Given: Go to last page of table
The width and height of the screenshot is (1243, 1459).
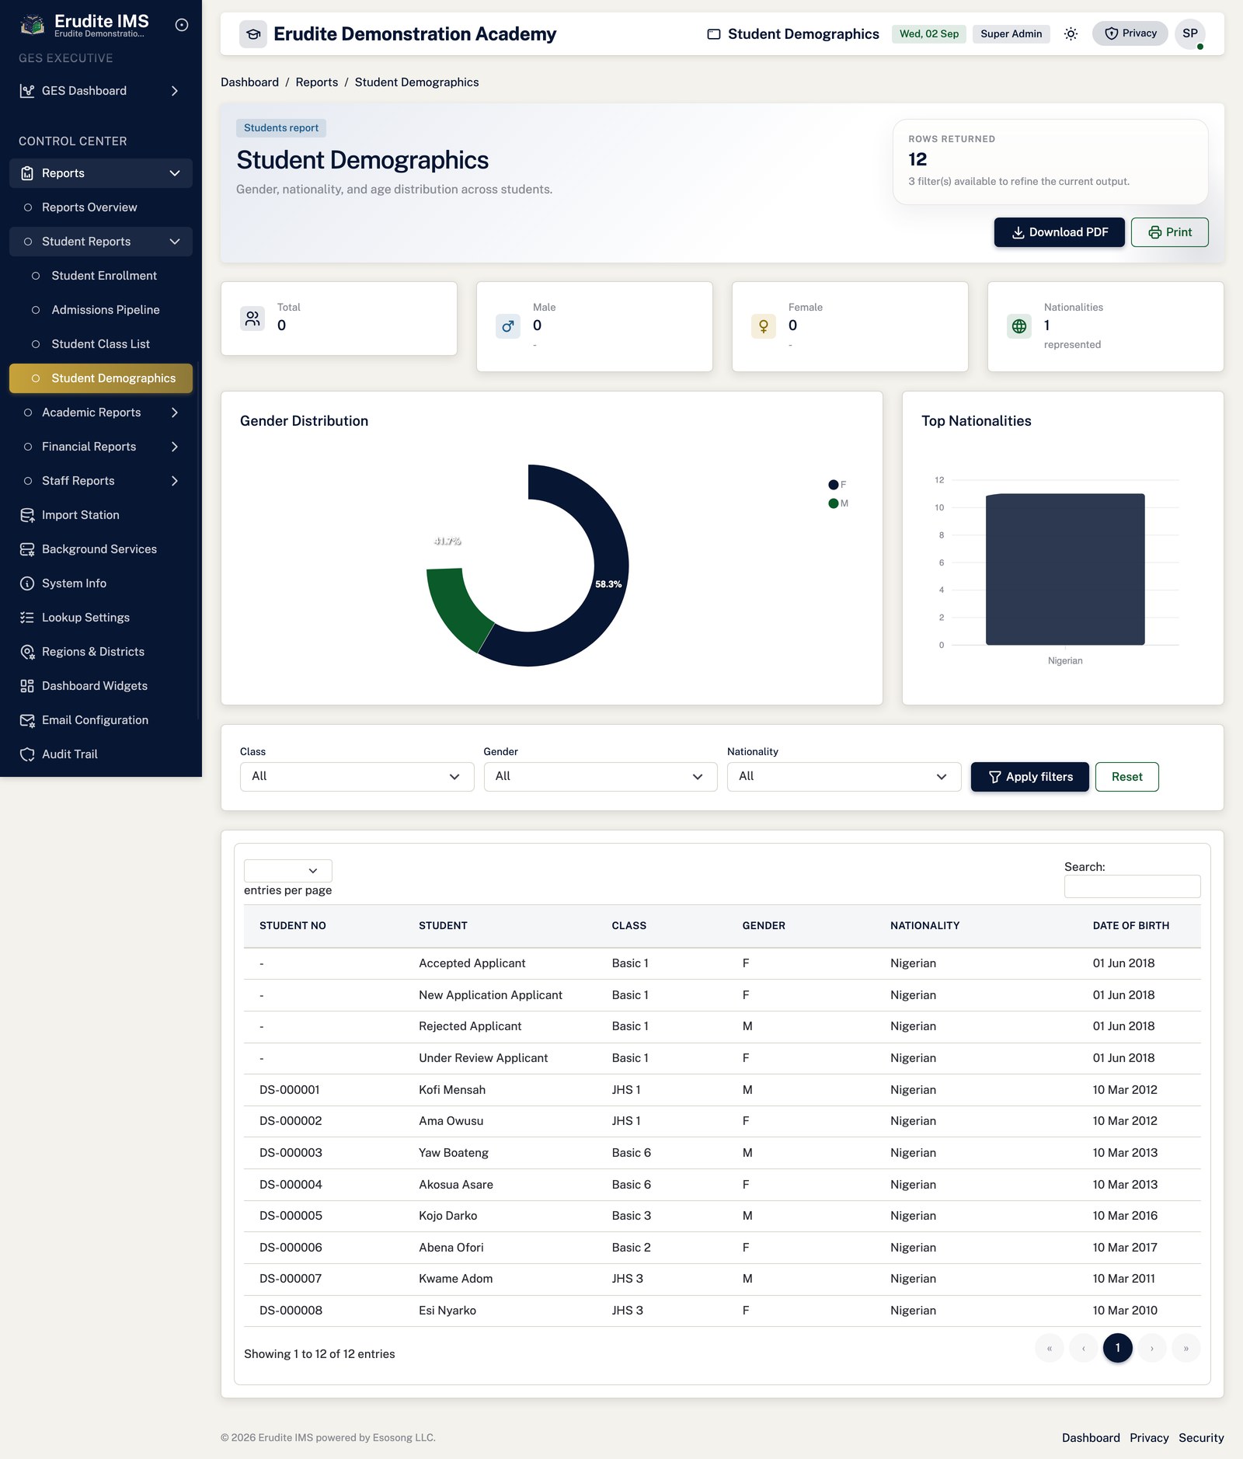Looking at the screenshot, I should point(1186,1348).
